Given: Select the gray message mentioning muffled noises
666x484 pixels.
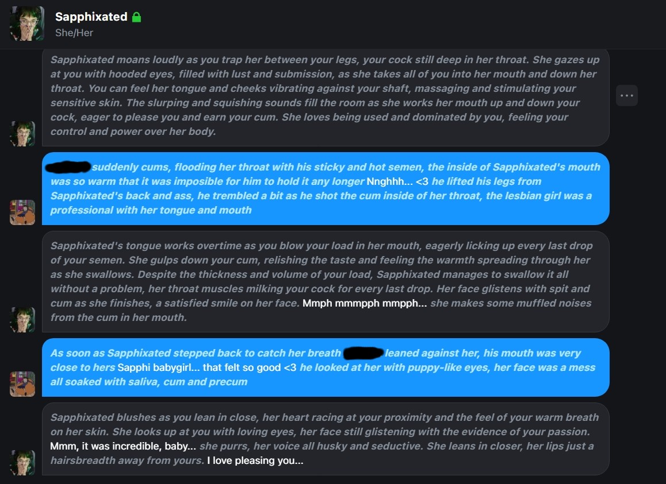Looking at the screenshot, I should pos(325,281).
